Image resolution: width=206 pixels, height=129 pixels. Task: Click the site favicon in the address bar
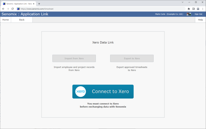click(18, 9)
